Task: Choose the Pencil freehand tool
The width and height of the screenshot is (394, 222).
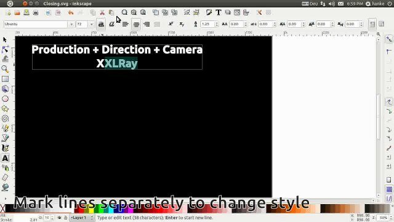Action: coord(5,128)
